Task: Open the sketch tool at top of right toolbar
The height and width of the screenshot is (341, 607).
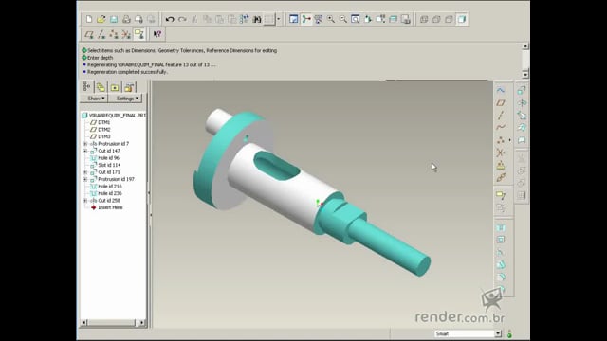Action: 501,91
